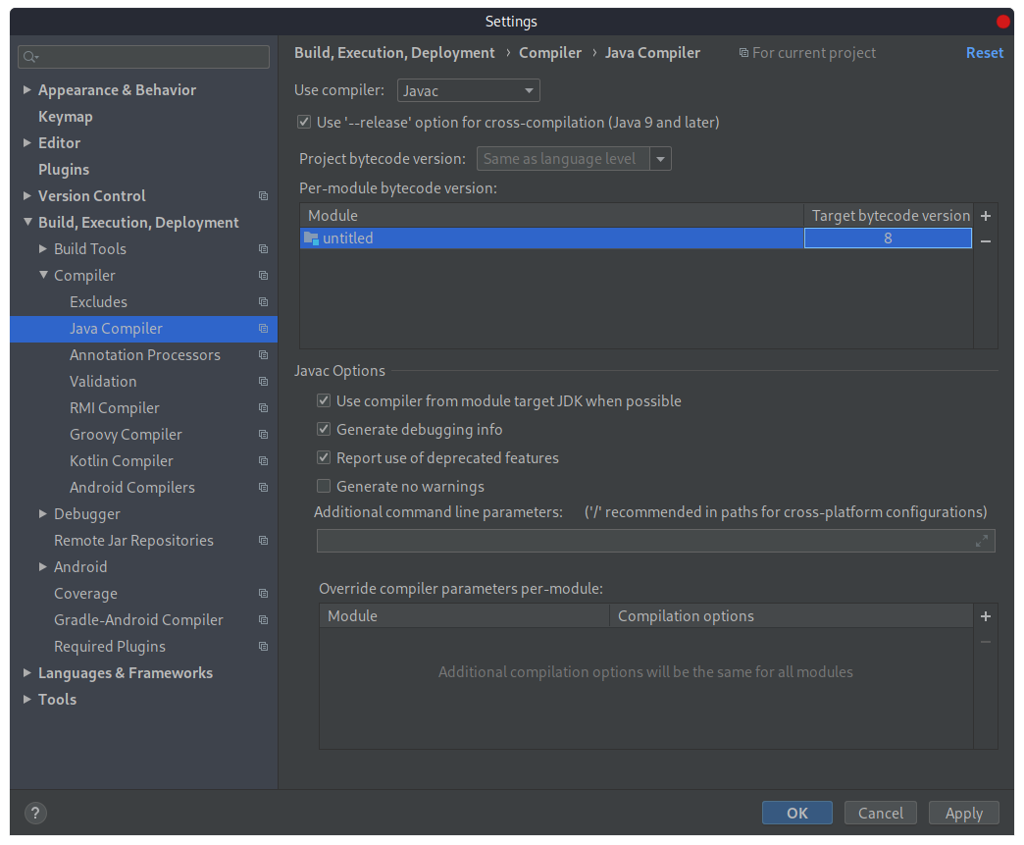Viewport: 1024px width, 845px height.
Task: Click the expand-field icon in Additional command line parameters
Action: click(x=982, y=540)
